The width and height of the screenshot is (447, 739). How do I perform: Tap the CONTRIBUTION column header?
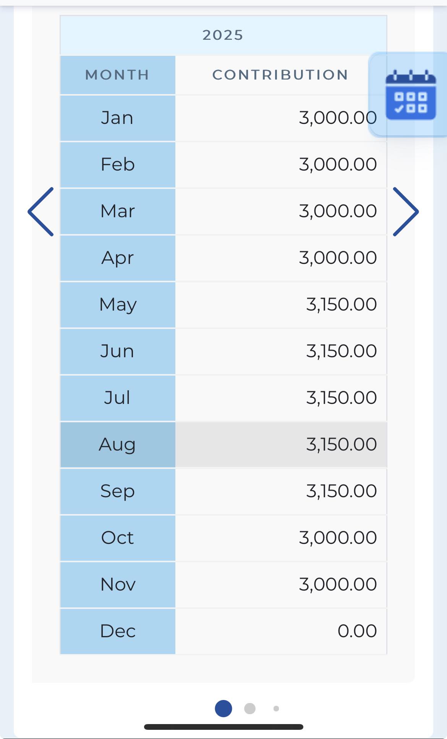[x=281, y=75]
